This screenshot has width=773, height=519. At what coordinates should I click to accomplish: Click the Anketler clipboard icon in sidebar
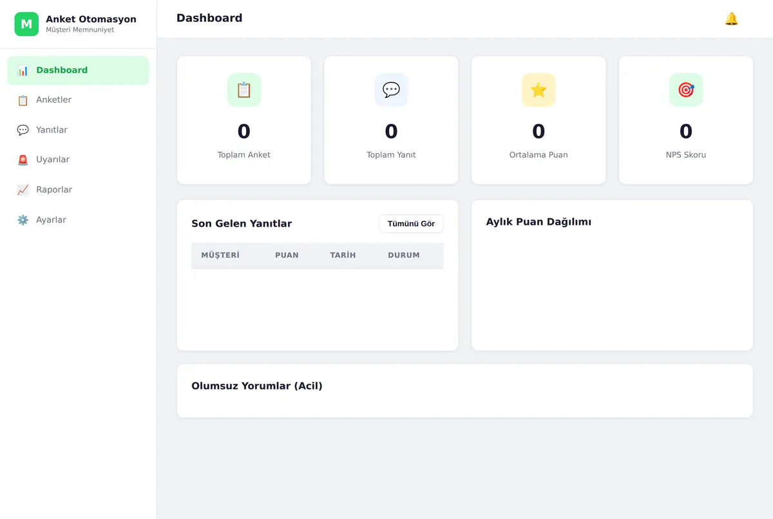point(23,100)
